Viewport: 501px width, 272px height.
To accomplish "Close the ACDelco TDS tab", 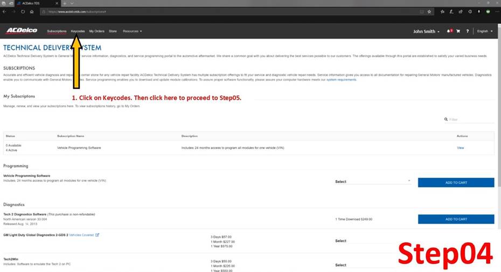I will point(57,3).
